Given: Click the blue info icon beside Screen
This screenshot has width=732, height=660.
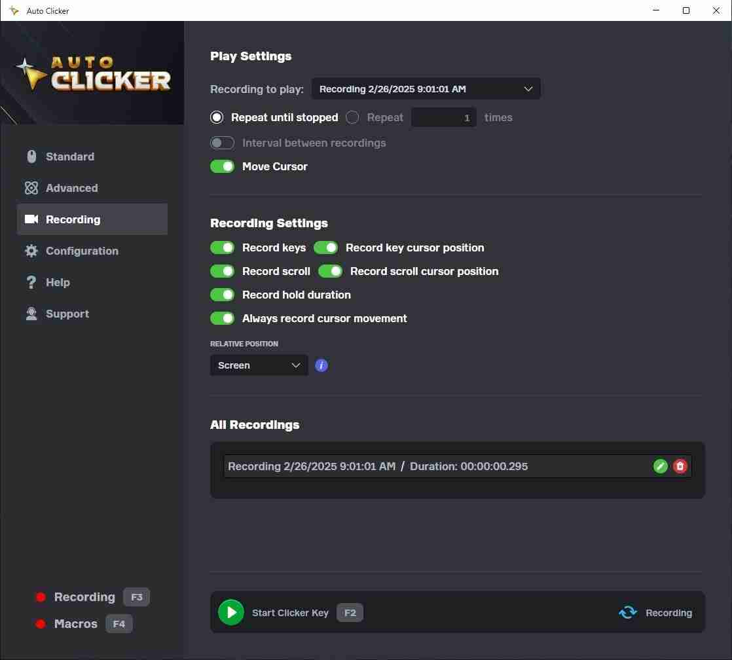Looking at the screenshot, I should pos(321,365).
